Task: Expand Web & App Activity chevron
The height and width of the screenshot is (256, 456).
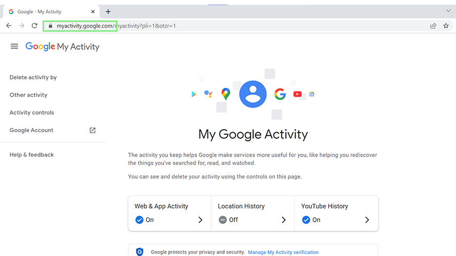Action: point(201,220)
